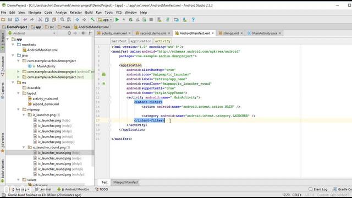
Task: Select the Text bottom tab
Action: point(105,182)
